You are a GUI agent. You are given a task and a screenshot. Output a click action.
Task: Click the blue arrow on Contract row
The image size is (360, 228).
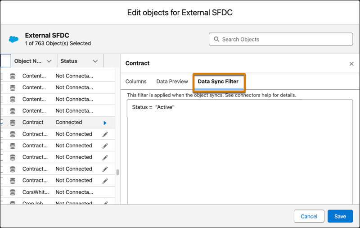105,123
